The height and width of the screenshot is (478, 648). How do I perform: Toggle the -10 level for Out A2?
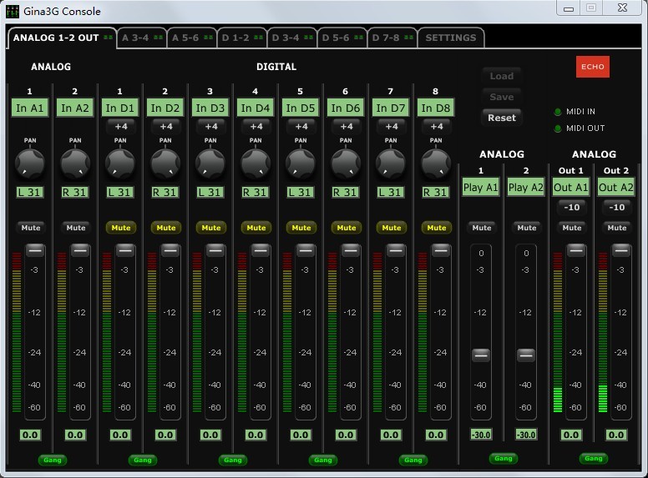click(x=616, y=207)
